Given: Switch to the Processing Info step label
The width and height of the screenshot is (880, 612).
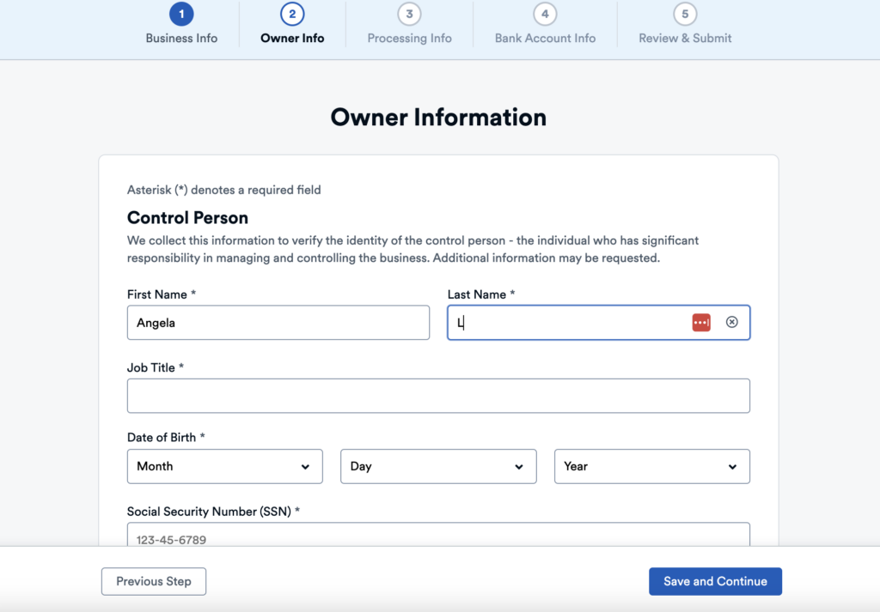Looking at the screenshot, I should coord(409,39).
